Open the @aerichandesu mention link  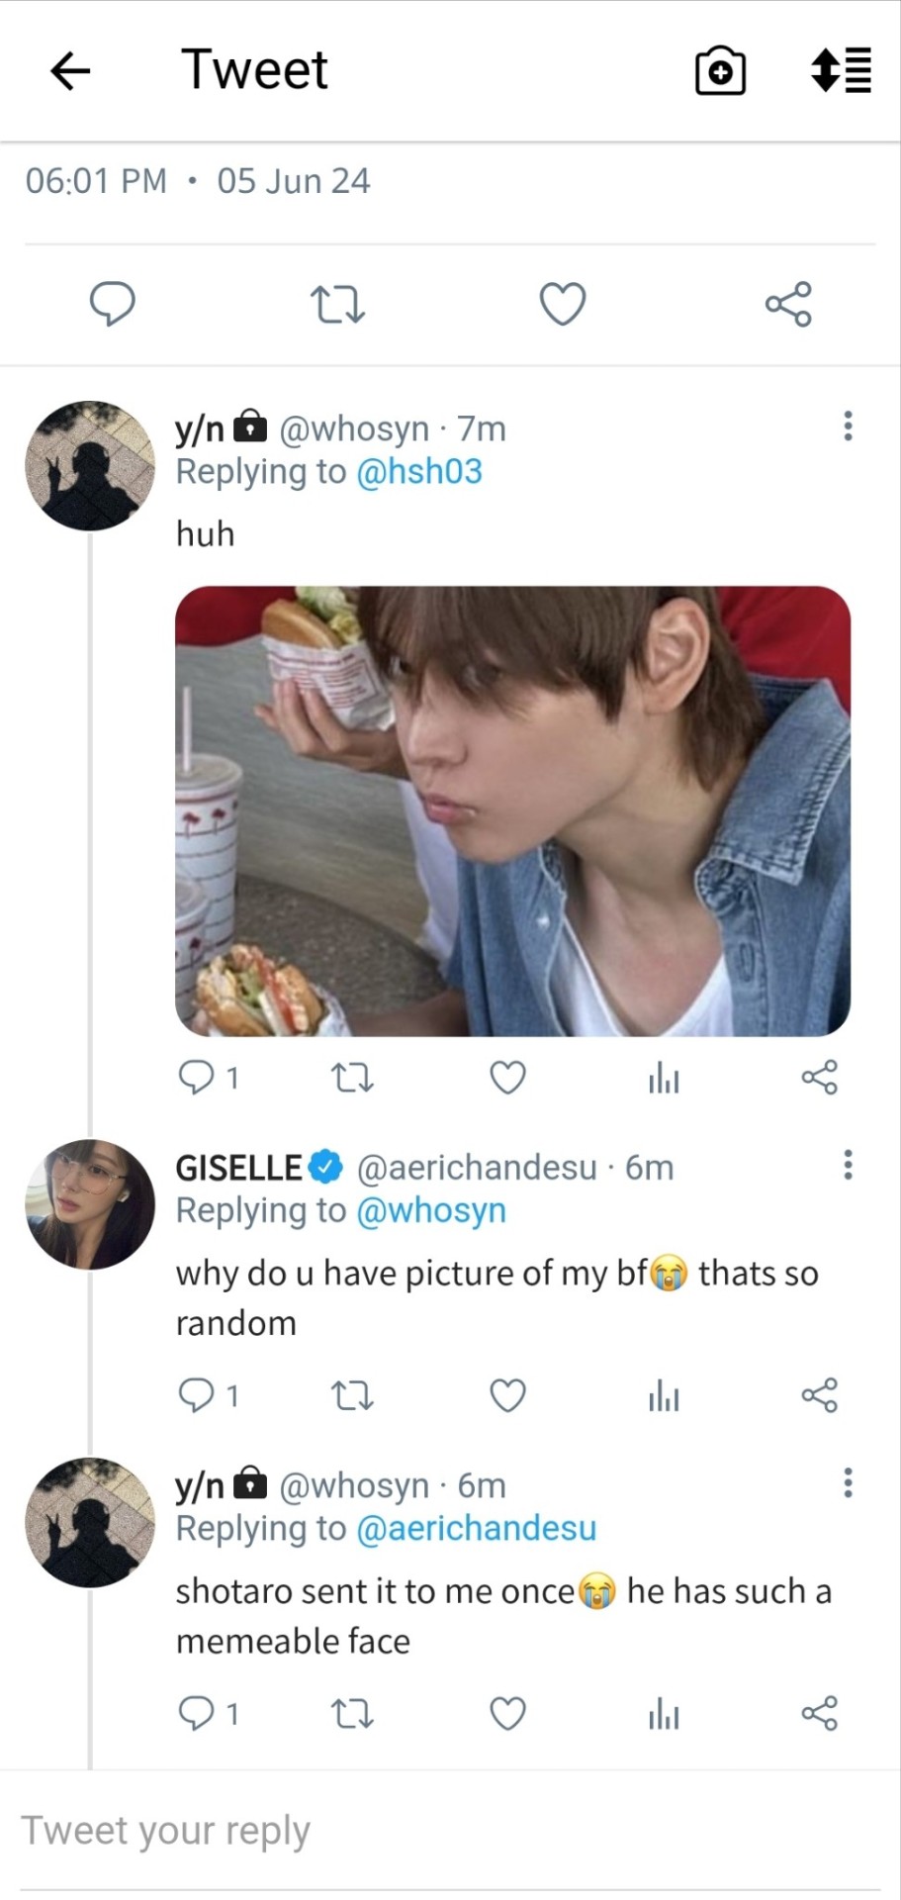(x=476, y=1528)
